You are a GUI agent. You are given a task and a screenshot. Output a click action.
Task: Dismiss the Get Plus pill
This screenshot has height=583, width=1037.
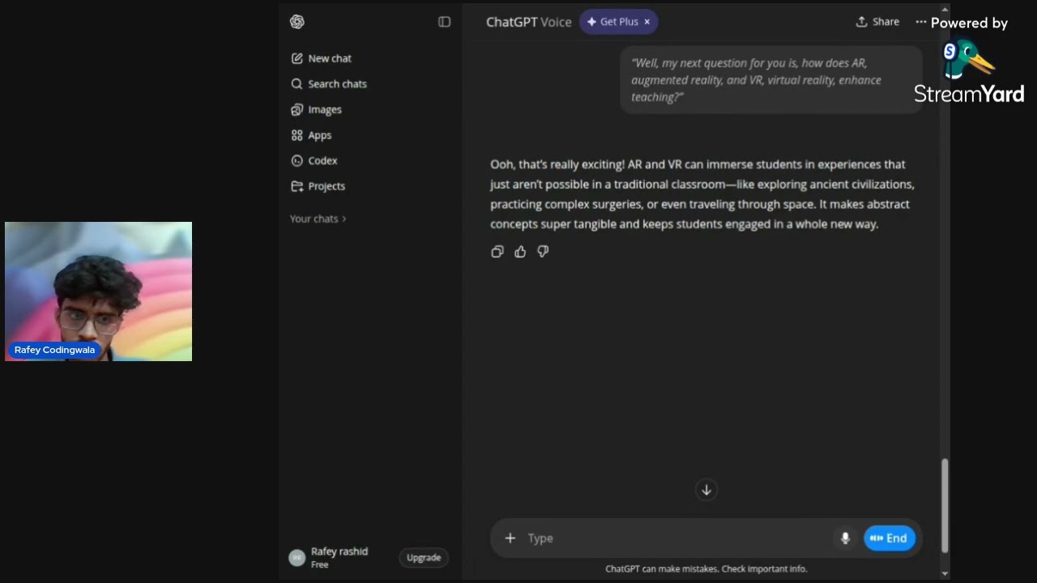(647, 22)
